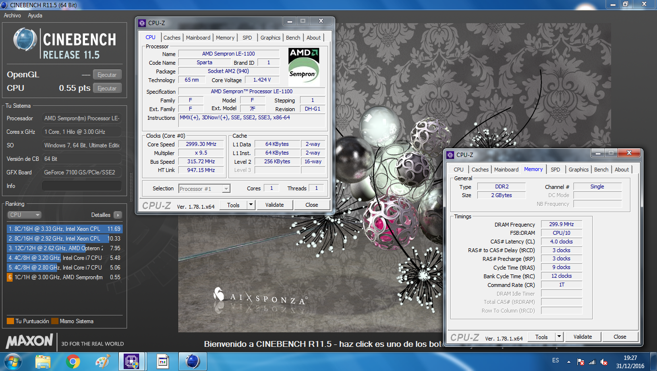Click the volume icon in system tray
Image resolution: width=657 pixels, height=371 pixels.
604,361
